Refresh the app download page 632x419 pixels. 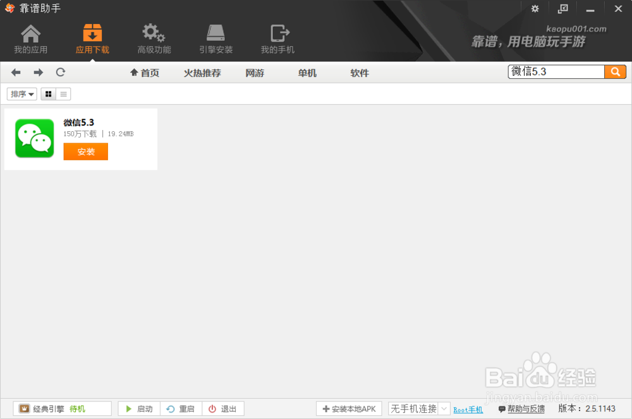(x=60, y=72)
